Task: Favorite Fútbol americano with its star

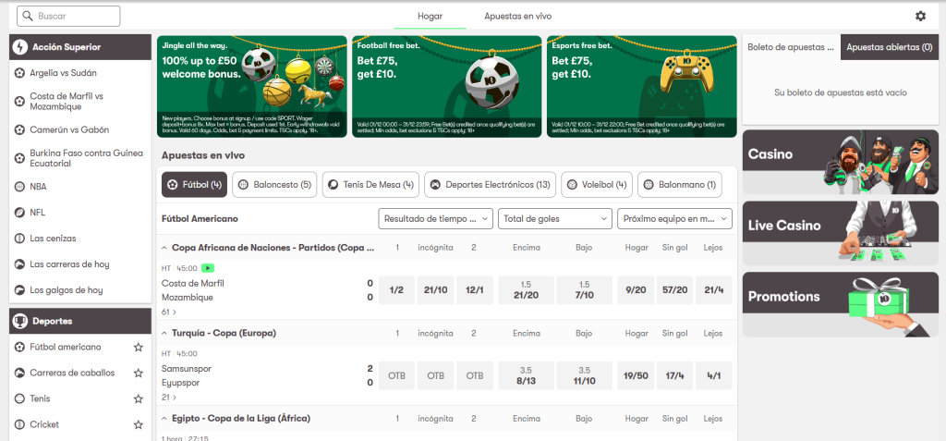Action: pos(139,348)
